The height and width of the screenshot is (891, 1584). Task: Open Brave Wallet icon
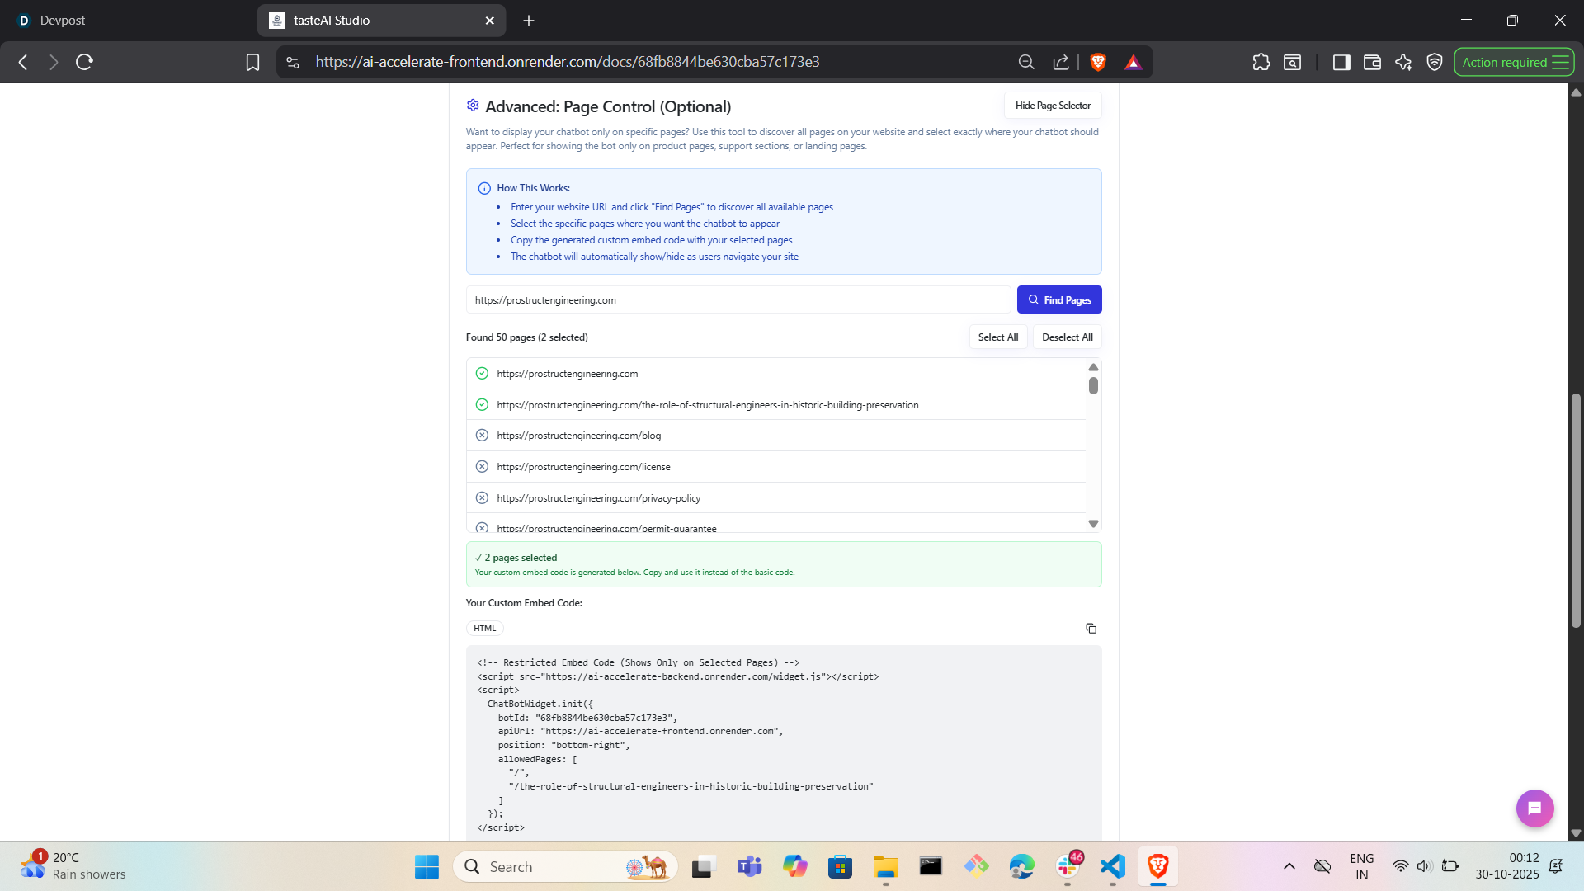point(1372,62)
